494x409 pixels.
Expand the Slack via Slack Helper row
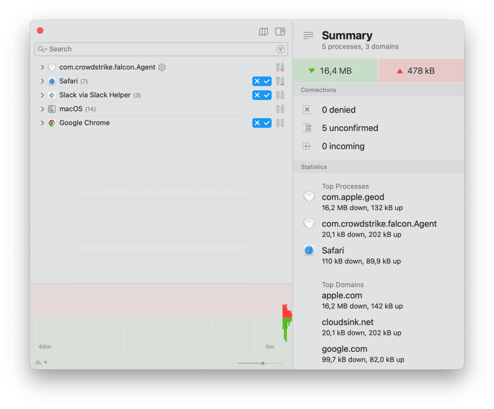(42, 95)
